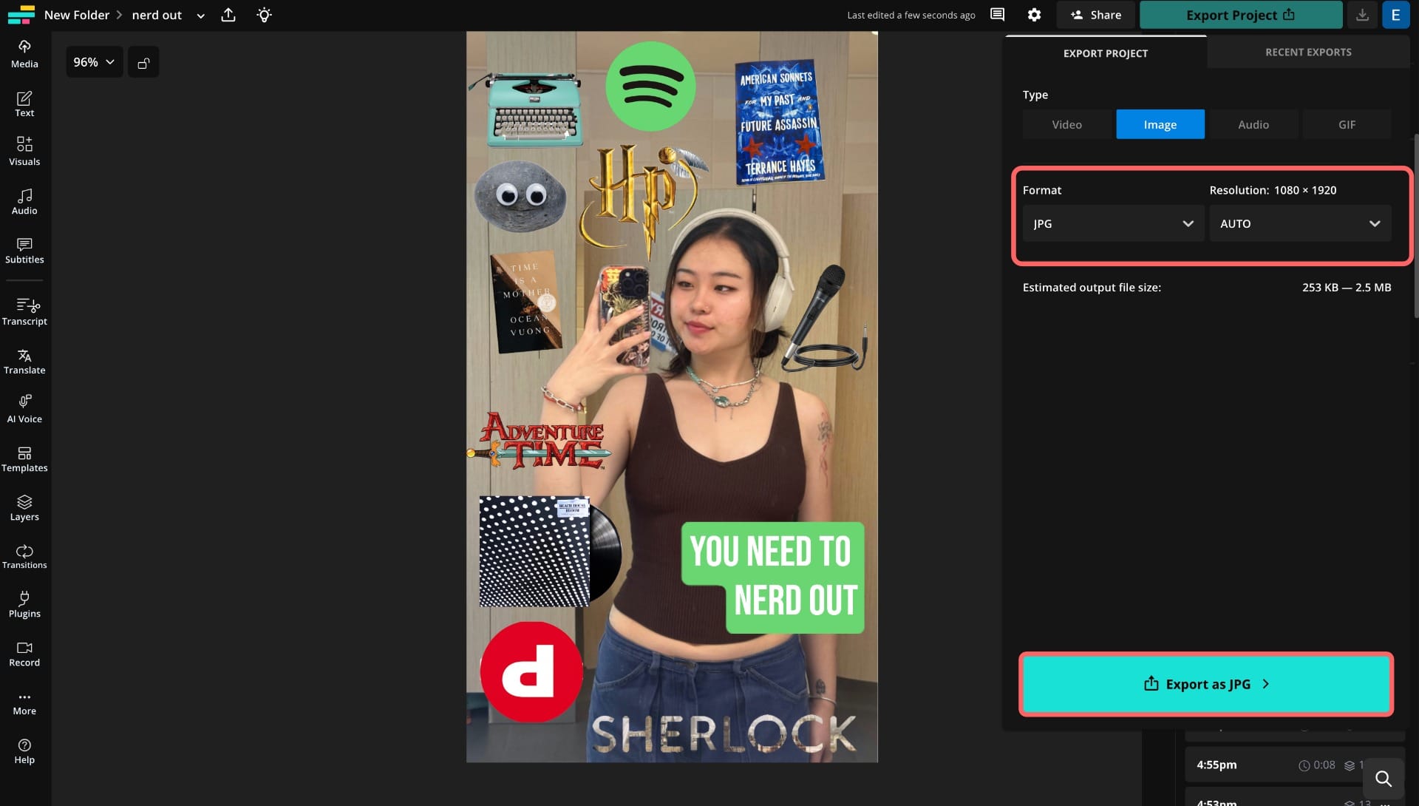Click the lightbulb tips icon

[x=264, y=15]
